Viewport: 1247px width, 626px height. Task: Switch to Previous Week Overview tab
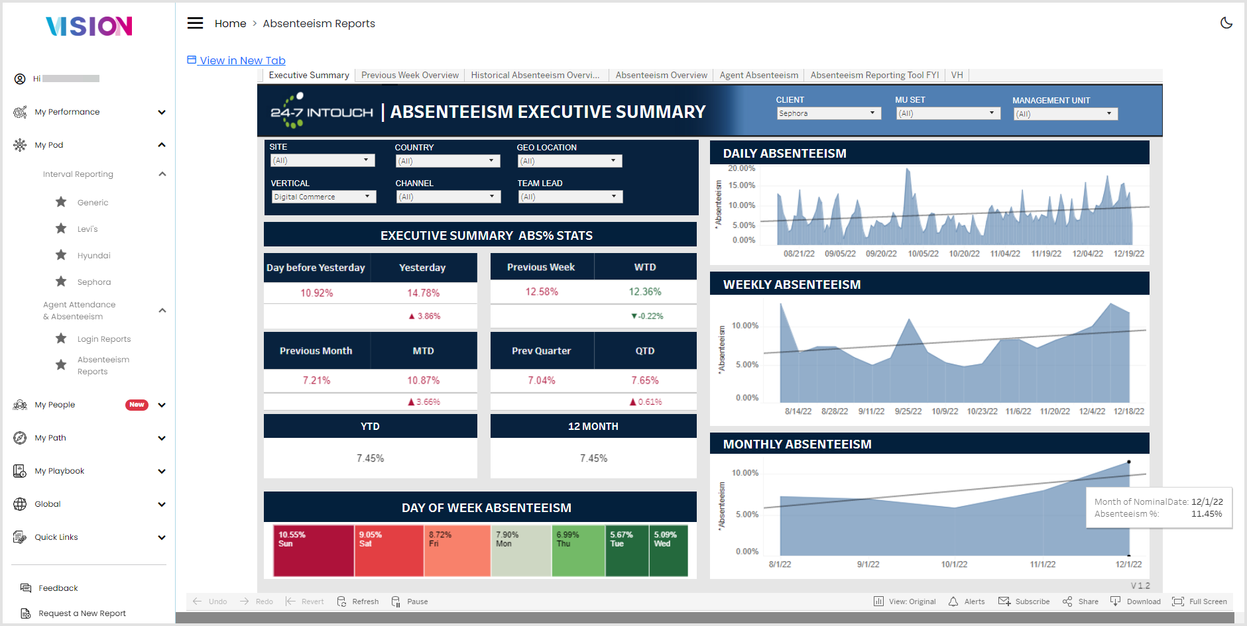[410, 76]
